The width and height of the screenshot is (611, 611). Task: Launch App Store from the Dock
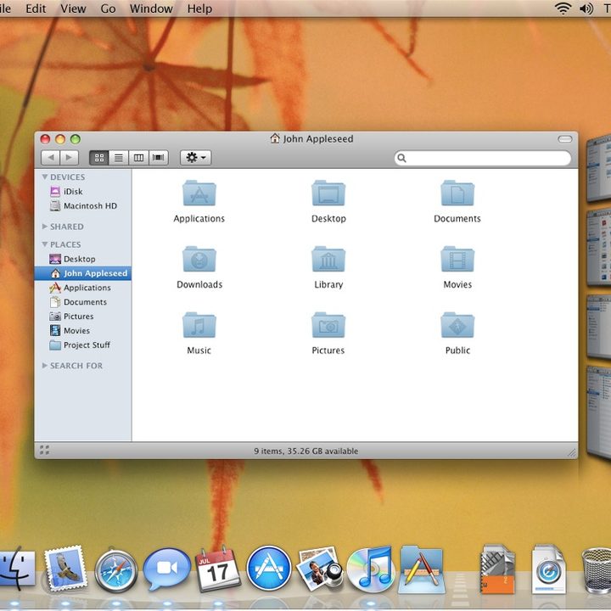pyautogui.click(x=269, y=568)
